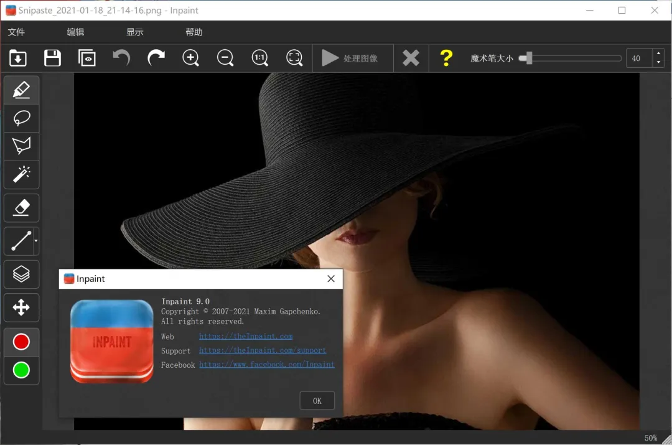Open the Multi-view layers tool

click(x=21, y=274)
